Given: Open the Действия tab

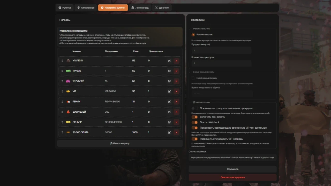Looking at the screenshot, I should click(162, 8).
